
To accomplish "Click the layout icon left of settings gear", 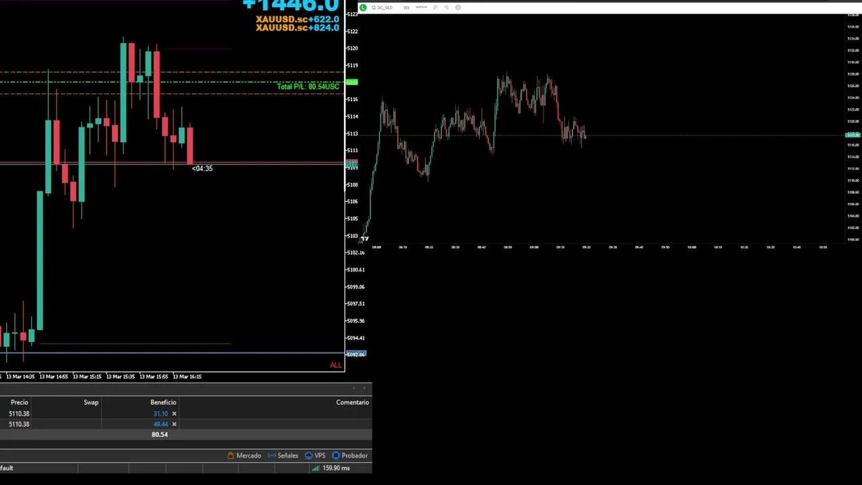I will click(446, 7).
